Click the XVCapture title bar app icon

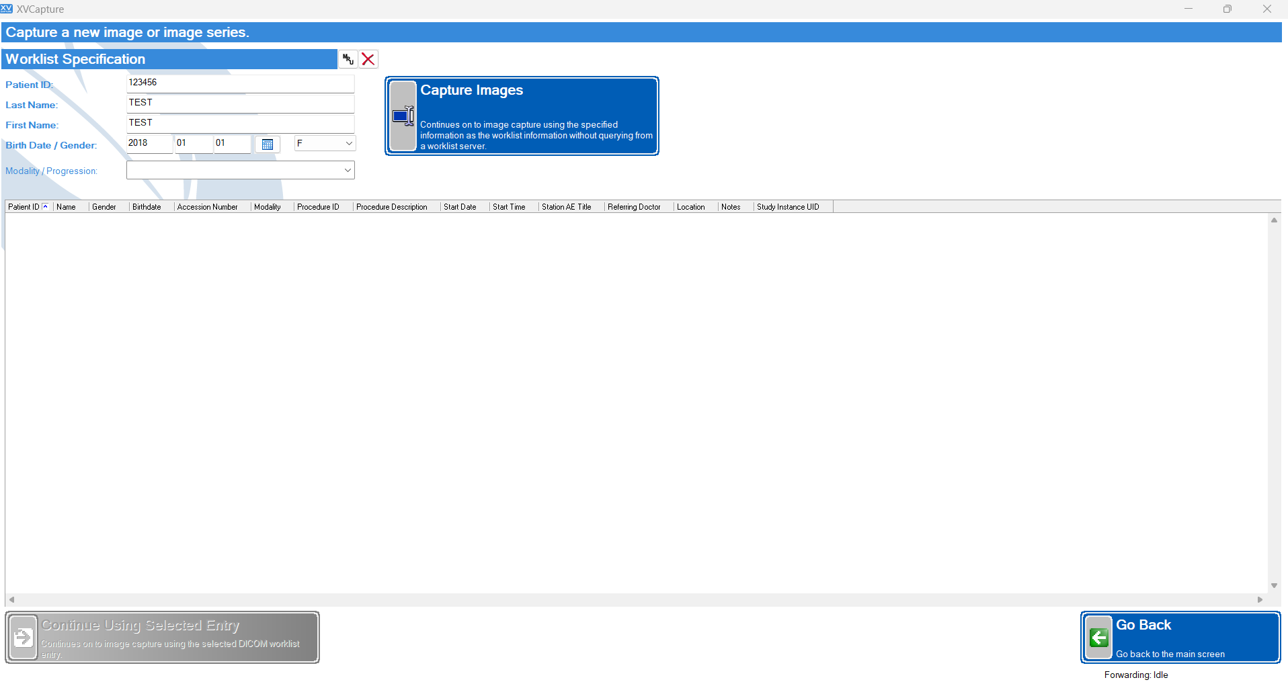pyautogui.click(x=7, y=9)
